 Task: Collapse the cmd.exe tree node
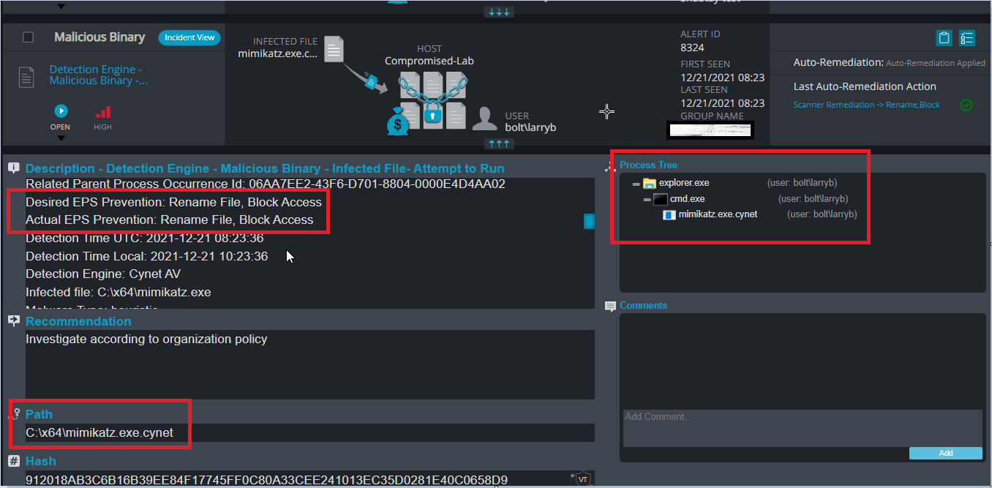(647, 199)
